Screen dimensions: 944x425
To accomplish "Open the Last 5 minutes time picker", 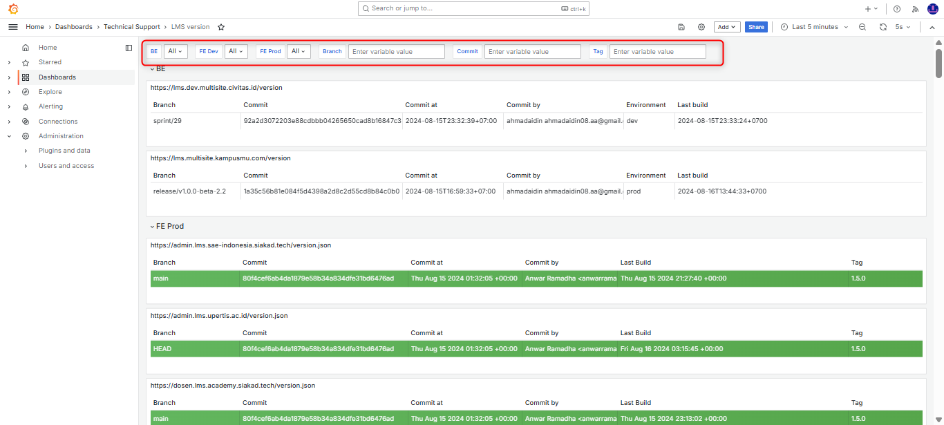I will pyautogui.click(x=814, y=27).
